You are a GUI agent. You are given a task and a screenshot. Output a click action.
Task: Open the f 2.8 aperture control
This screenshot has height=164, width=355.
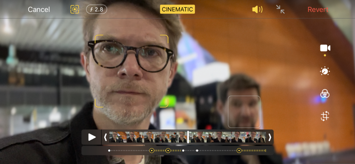click(96, 10)
